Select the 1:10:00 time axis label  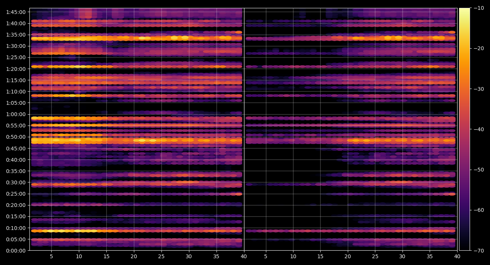click(16, 92)
